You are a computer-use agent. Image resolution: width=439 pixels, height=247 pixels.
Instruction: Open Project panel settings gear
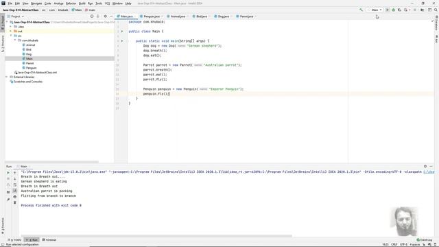point(105,16)
